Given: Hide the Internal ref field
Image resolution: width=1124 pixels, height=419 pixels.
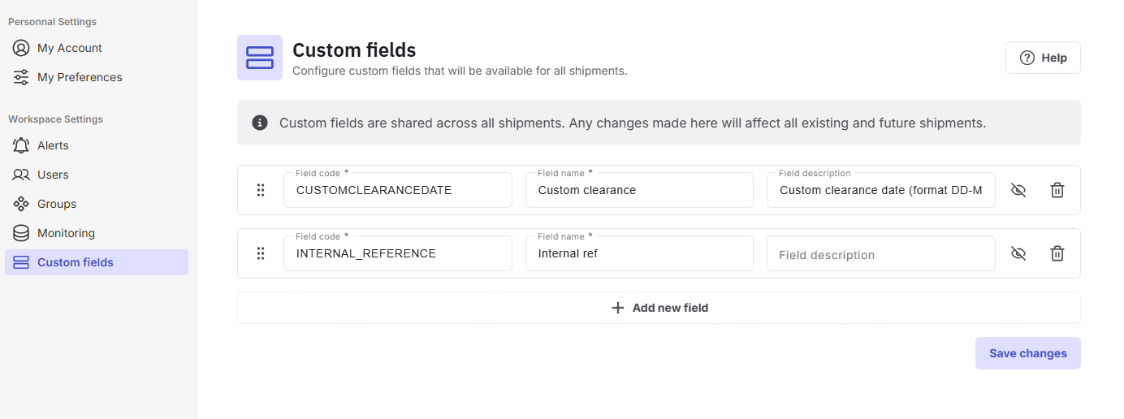Looking at the screenshot, I should coord(1018,253).
